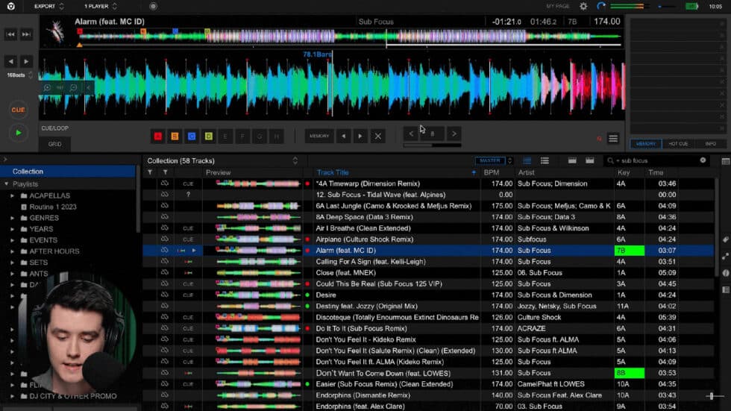Click the blue hot cue C pad
This screenshot has width=731, height=411.
[x=192, y=136]
